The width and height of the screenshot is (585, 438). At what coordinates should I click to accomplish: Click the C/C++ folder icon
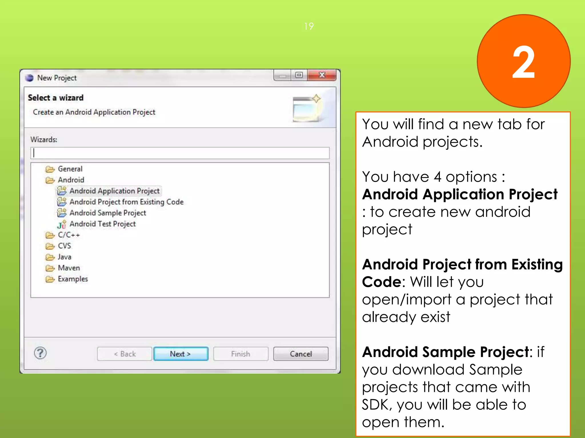[50, 235]
